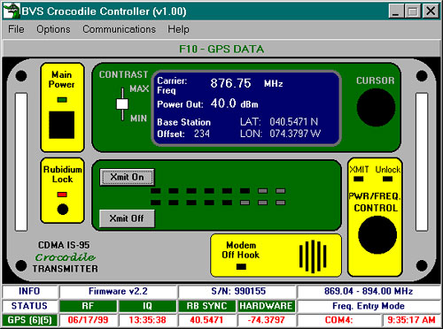443x329 pixels.
Task: Click the right white rack handle
Action: coord(422,162)
